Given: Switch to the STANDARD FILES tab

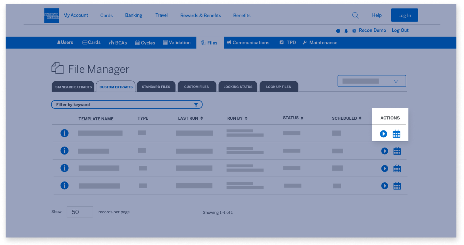Looking at the screenshot, I should 156,86.
